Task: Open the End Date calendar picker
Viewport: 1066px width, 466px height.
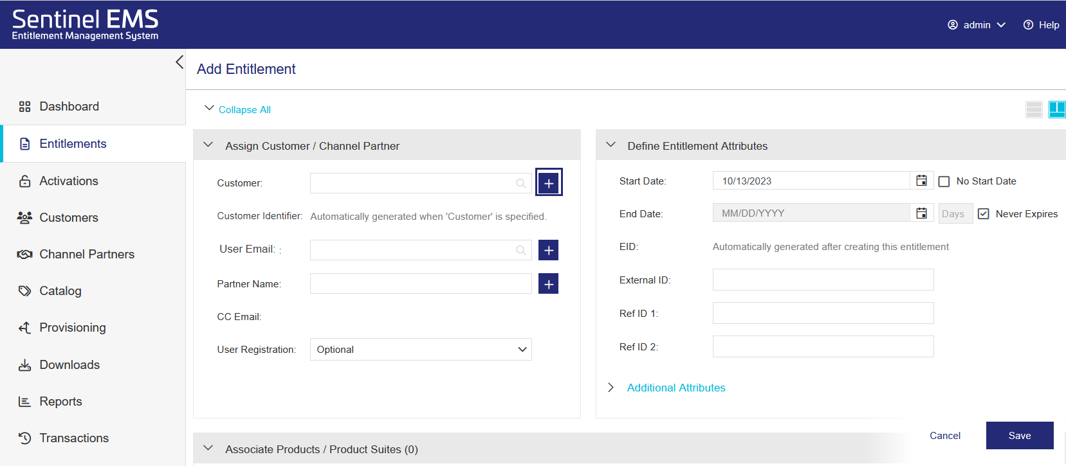Action: 921,213
